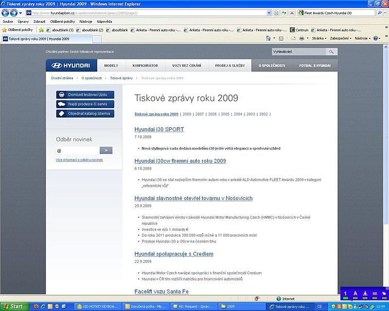Click the site search magnifier icon
This screenshot has width=389, height=311.
click(332, 52)
